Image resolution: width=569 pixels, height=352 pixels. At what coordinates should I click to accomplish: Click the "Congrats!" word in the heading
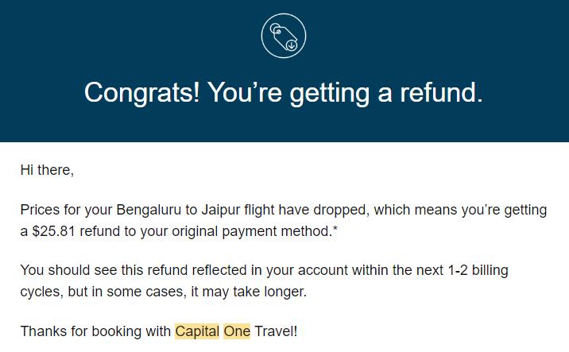142,93
